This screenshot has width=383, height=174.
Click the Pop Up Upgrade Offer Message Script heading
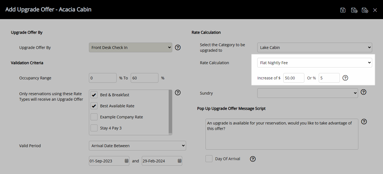(231, 108)
